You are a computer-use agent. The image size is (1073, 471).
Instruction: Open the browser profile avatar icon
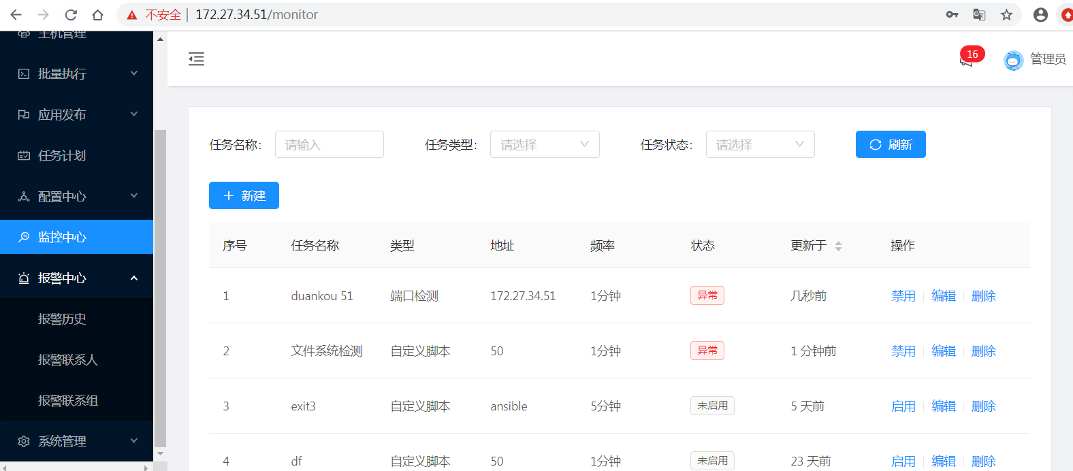point(1040,14)
